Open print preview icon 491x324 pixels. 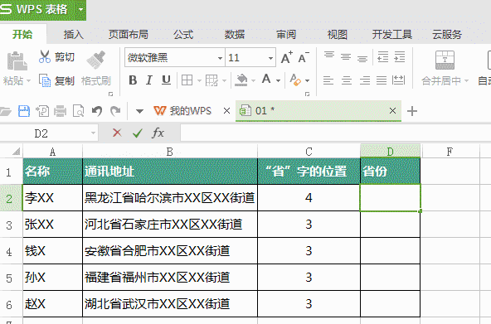tap(78, 111)
